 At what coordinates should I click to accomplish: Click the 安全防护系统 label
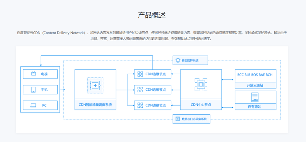coord(190,60)
